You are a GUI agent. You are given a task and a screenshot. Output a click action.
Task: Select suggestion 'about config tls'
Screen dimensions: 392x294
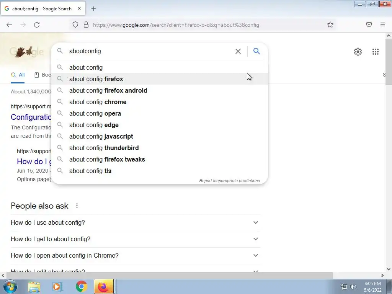click(x=160, y=171)
